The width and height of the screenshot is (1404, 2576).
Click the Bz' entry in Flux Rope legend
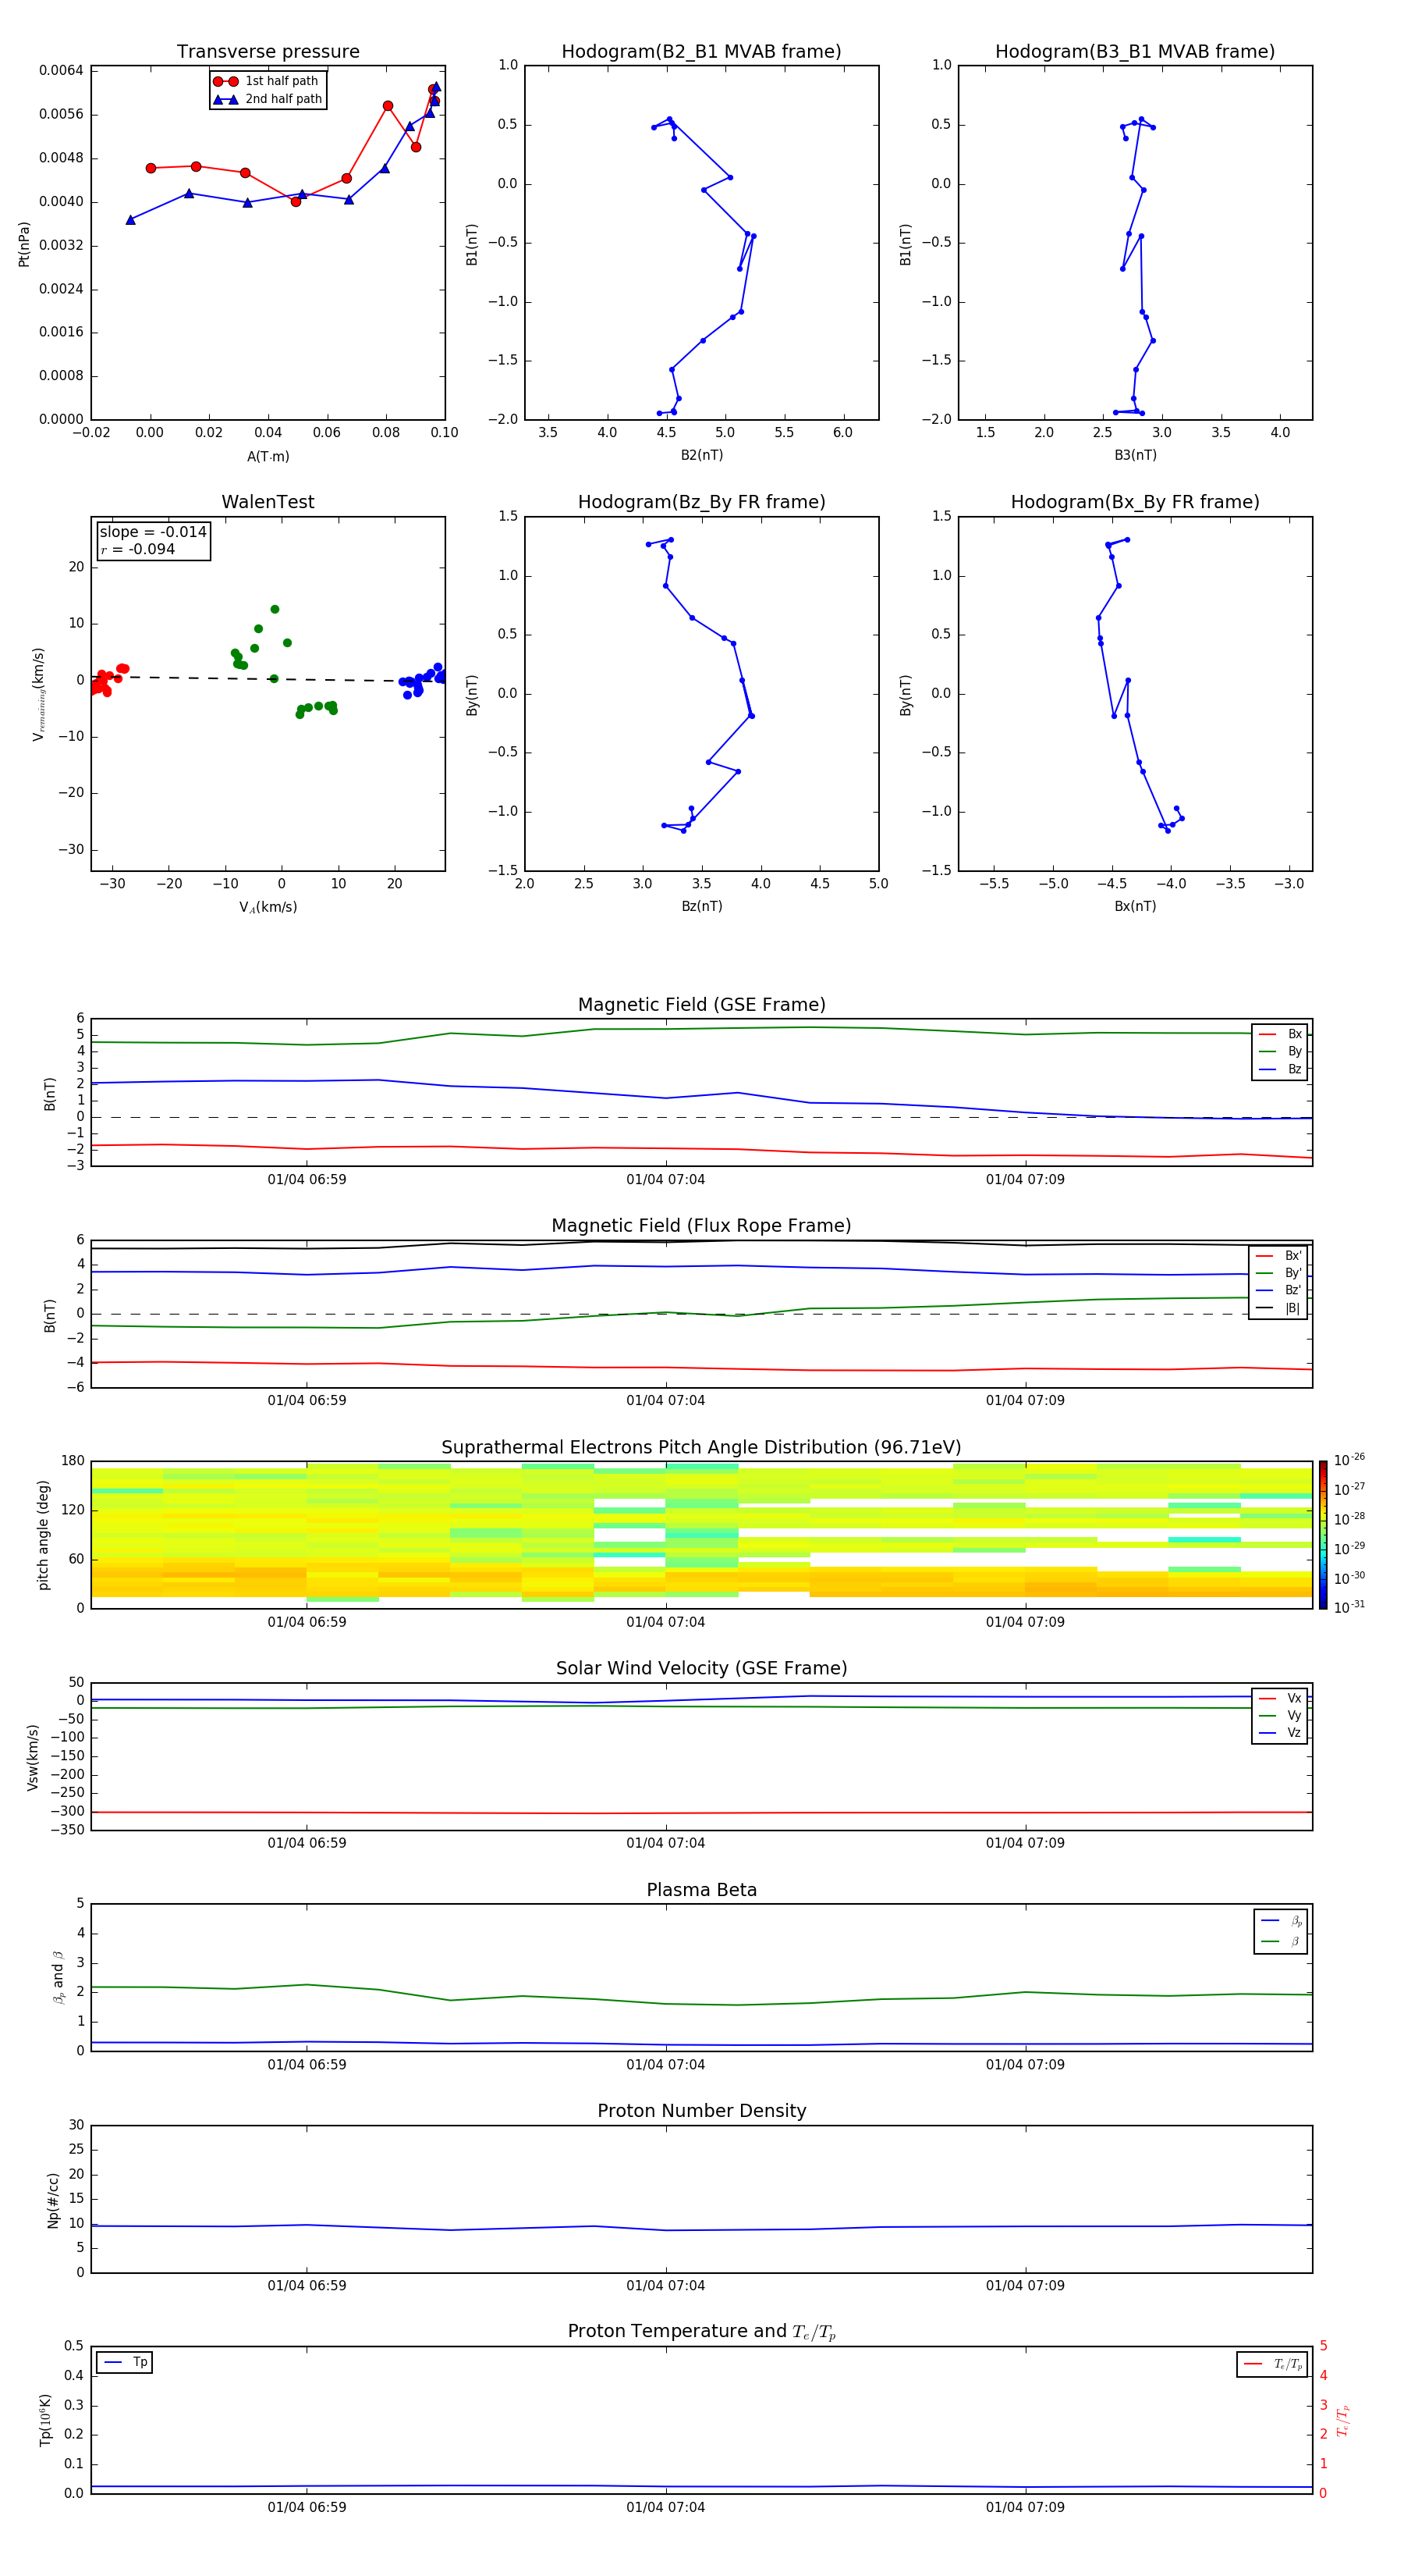coord(1278,1290)
